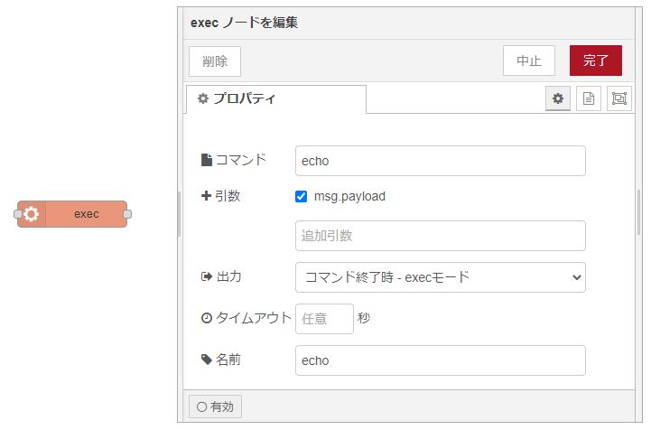
Task: Click the tag icon beside 名前 label
Action: point(206,360)
